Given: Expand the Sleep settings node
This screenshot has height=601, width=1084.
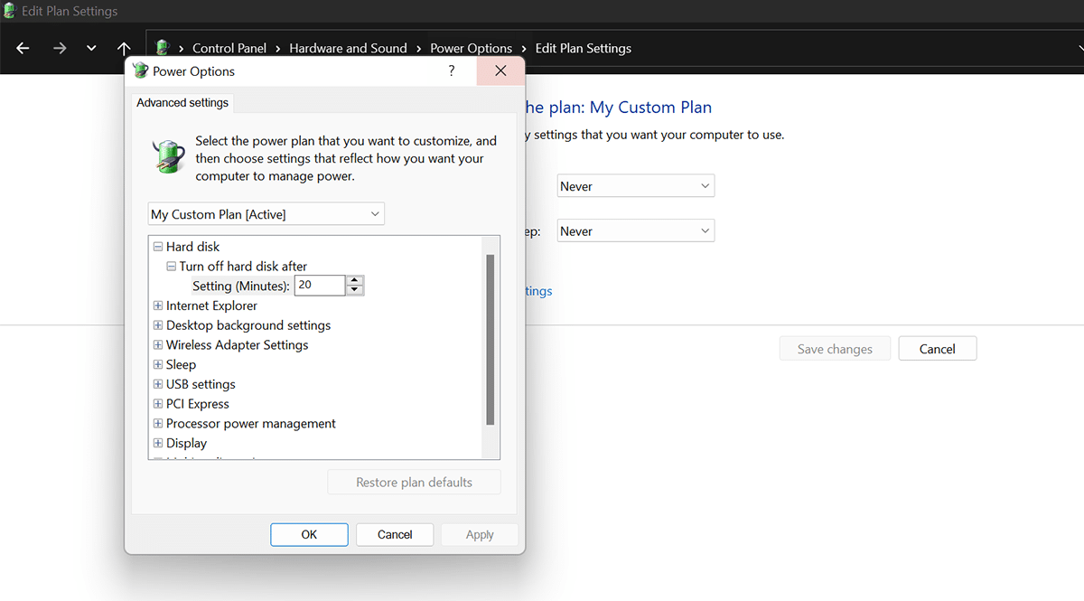Looking at the screenshot, I should click(x=158, y=365).
